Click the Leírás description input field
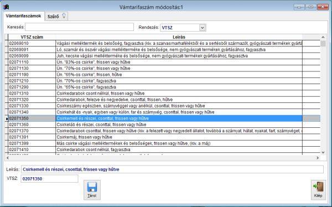 pyautogui.click(x=172, y=169)
